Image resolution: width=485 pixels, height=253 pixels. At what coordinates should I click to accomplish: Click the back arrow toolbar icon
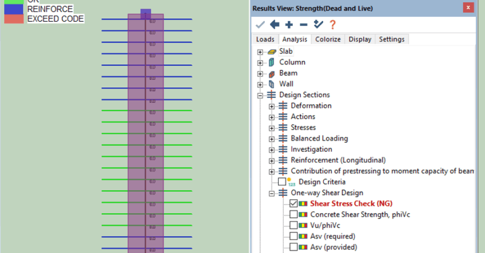tap(274, 25)
